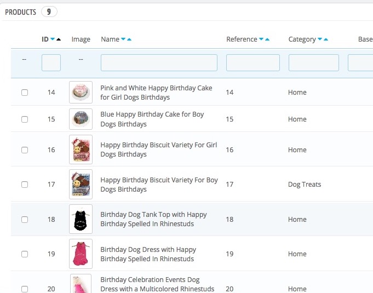The width and height of the screenshot is (373, 293).
Task: Click ID cell 17
Action: (51, 185)
